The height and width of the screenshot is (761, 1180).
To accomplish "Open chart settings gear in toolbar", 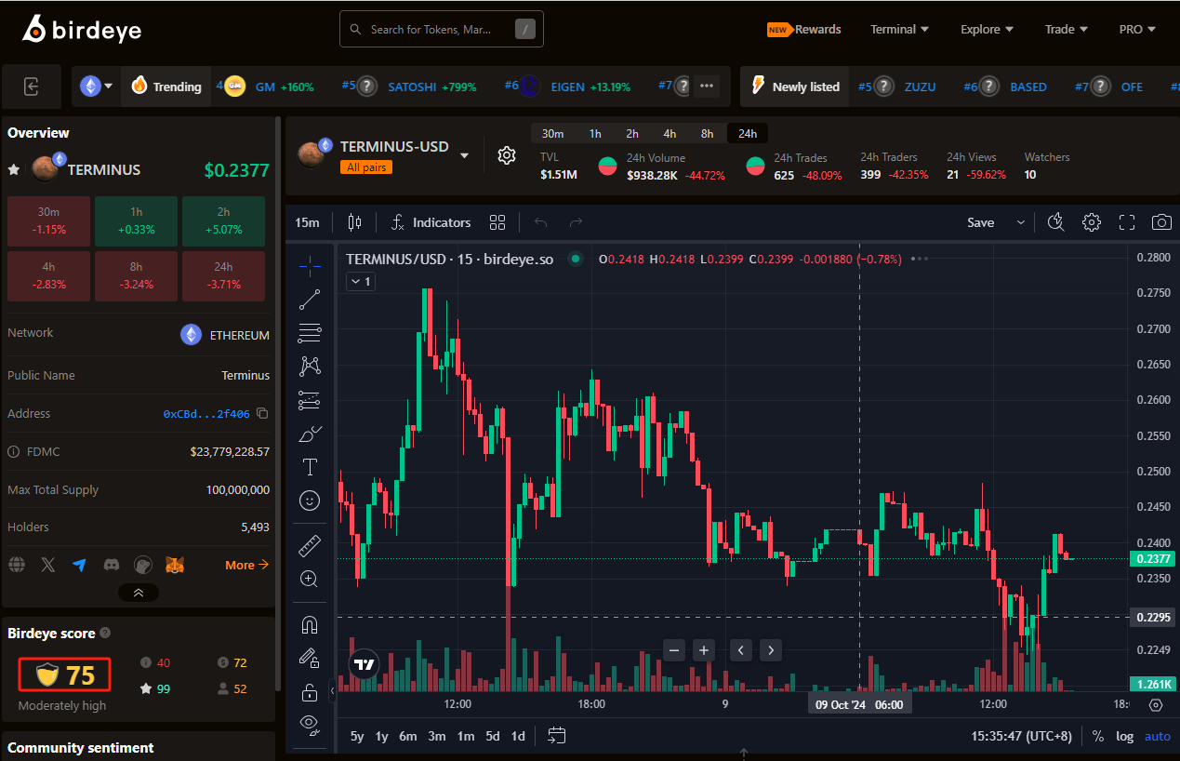I will (1092, 222).
